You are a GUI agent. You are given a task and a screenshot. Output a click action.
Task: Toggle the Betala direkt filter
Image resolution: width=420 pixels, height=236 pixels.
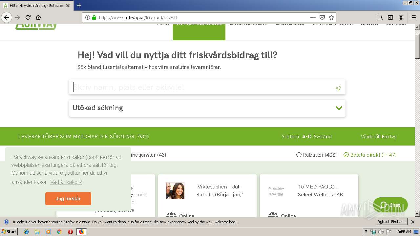[370, 155]
